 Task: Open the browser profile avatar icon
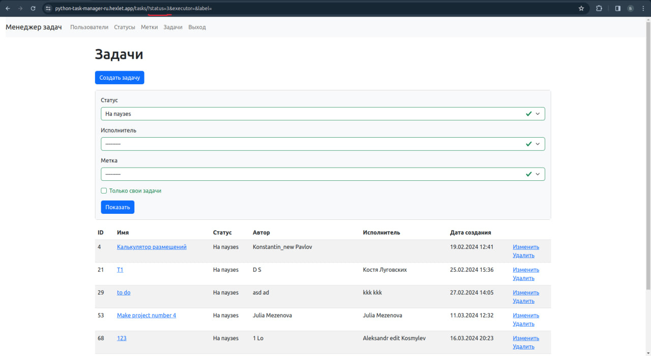pyautogui.click(x=631, y=8)
